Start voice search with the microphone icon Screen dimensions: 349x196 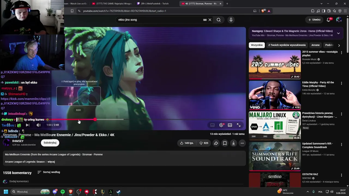[x=231, y=20]
